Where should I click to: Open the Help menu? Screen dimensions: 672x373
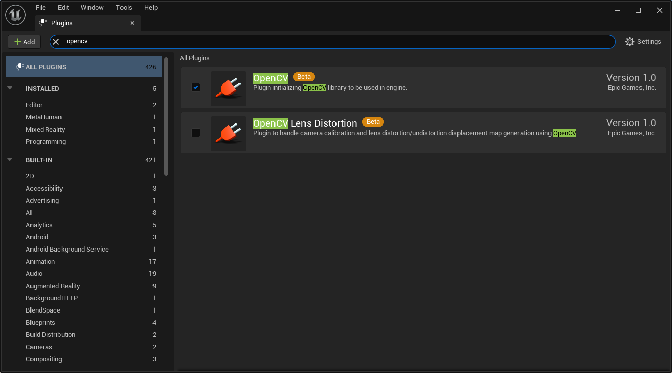pos(151,8)
